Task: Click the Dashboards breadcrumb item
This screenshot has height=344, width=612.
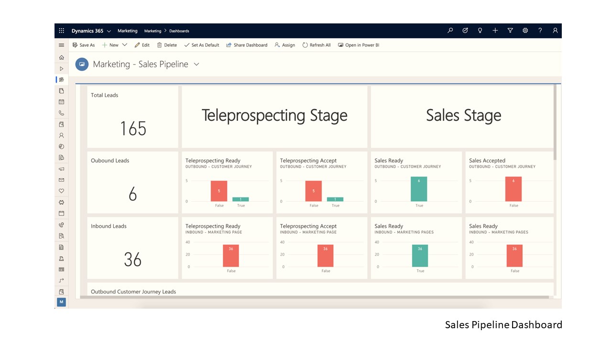Action: coord(179,31)
